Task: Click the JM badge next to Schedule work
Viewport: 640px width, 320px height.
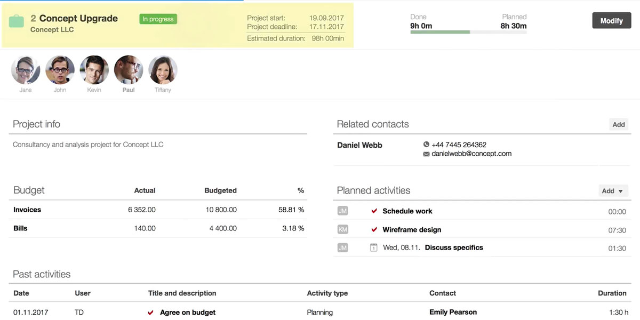Action: tap(342, 211)
